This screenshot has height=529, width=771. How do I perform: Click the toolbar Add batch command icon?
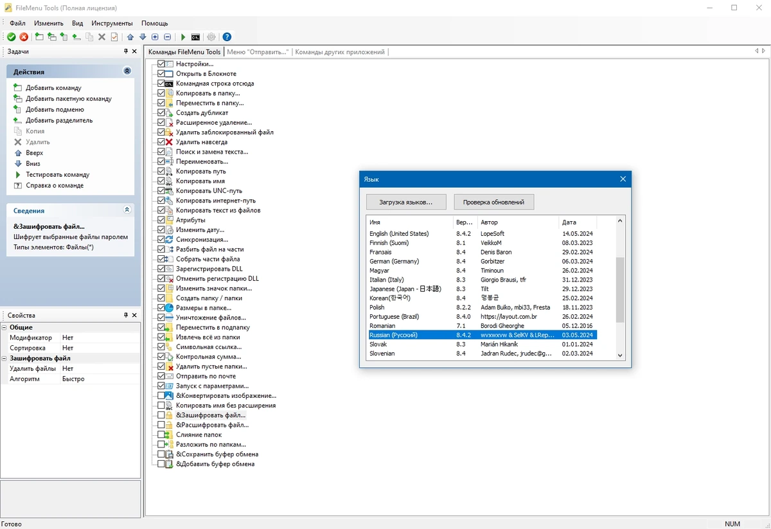(x=51, y=37)
